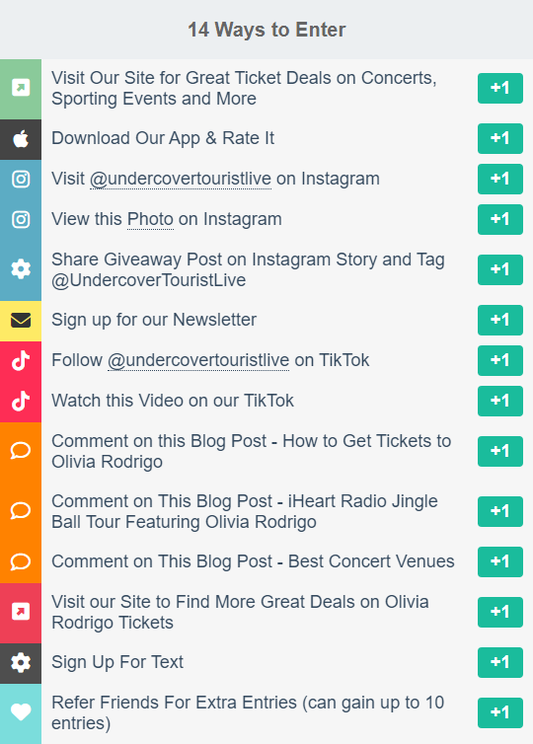The height and width of the screenshot is (744, 533).
Task: Click the gear icon beside Sign Up For Text
Action: [x=21, y=662]
